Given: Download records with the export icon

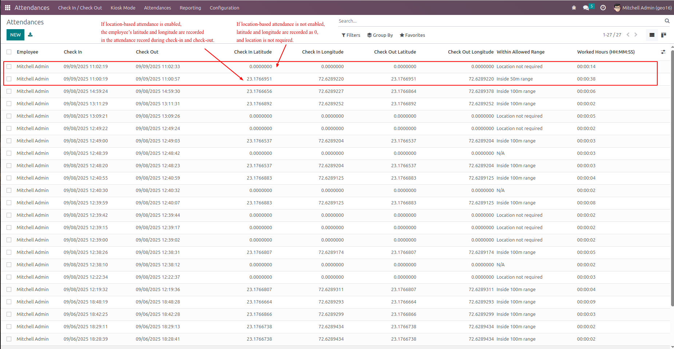Looking at the screenshot, I should click(x=30, y=35).
